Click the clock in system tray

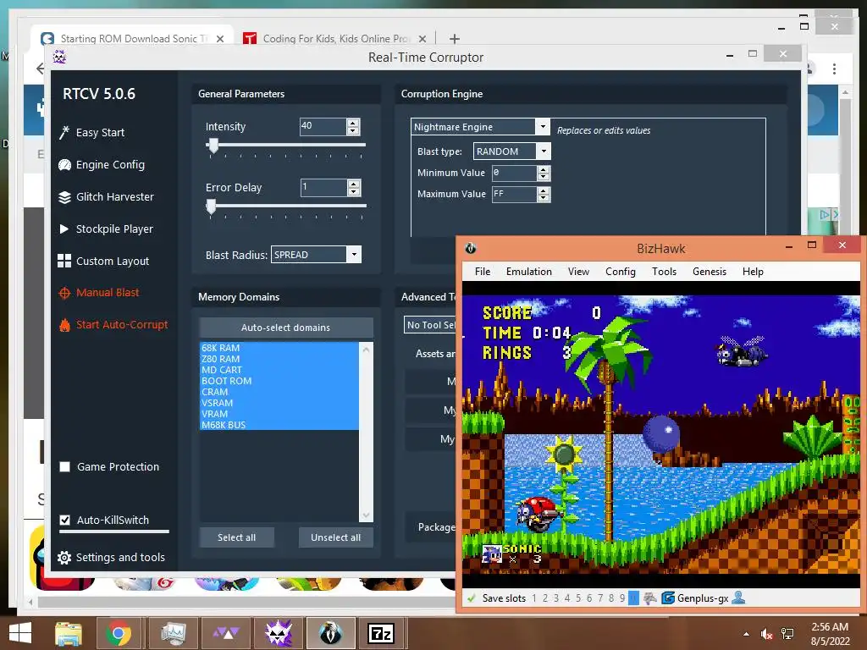[x=830, y=634]
